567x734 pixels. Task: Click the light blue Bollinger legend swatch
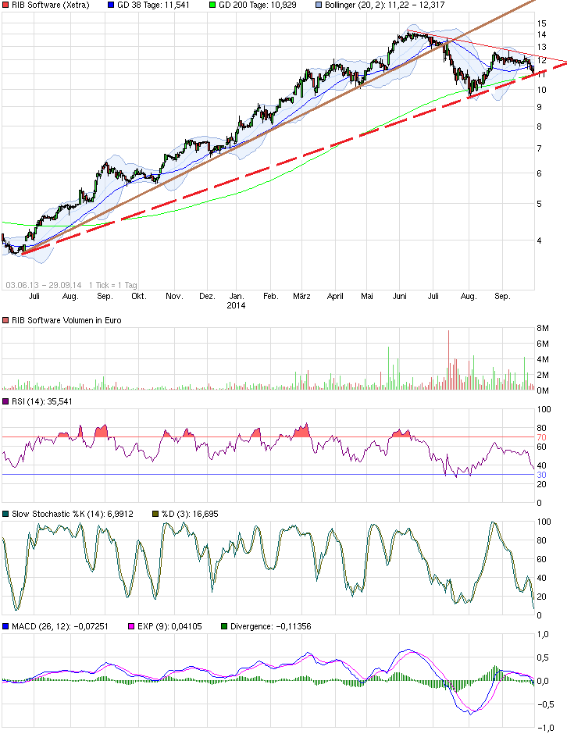point(319,5)
